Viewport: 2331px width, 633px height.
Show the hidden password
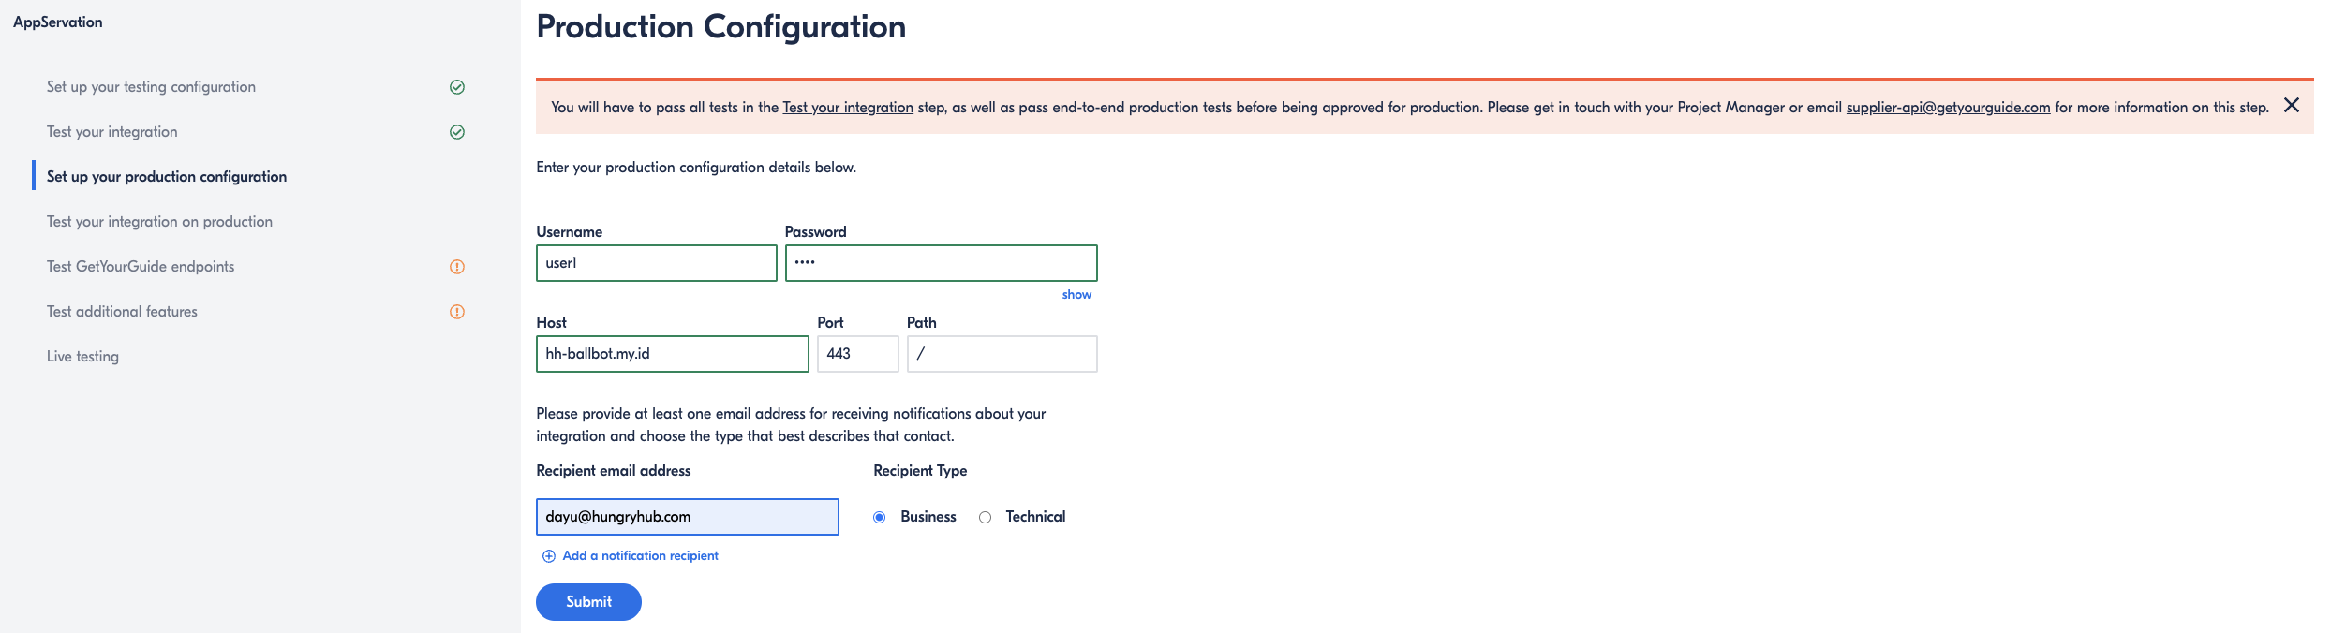[1076, 294]
